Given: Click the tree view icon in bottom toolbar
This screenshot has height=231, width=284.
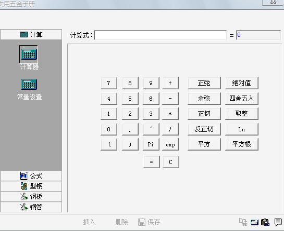Looking at the screenshot, I should [243, 222].
